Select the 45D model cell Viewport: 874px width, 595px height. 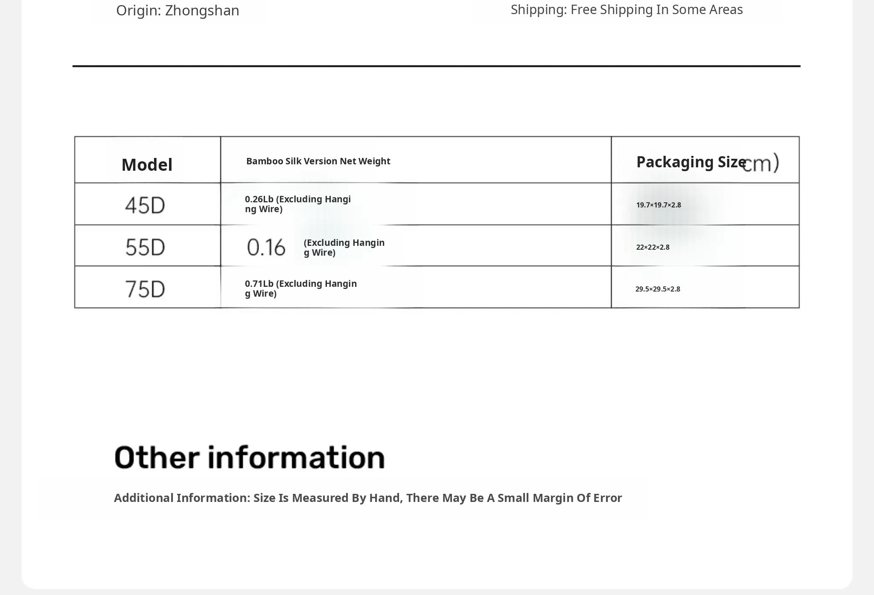[145, 205]
